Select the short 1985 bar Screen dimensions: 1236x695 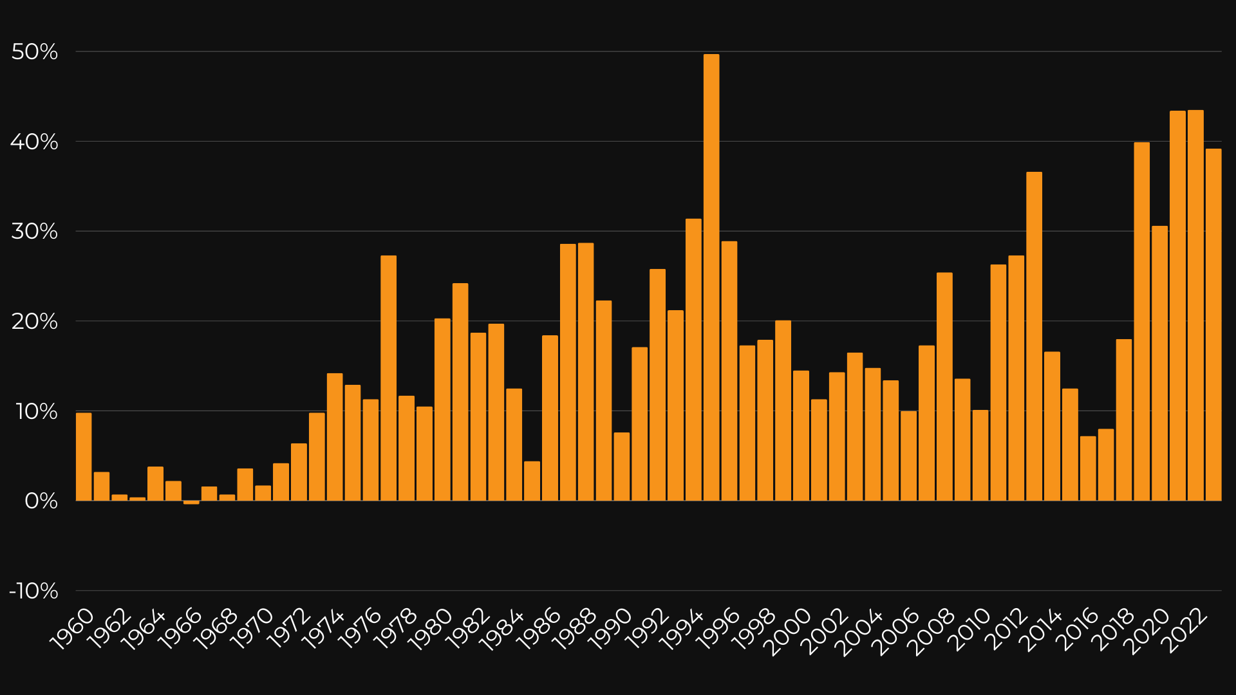pyautogui.click(x=532, y=481)
